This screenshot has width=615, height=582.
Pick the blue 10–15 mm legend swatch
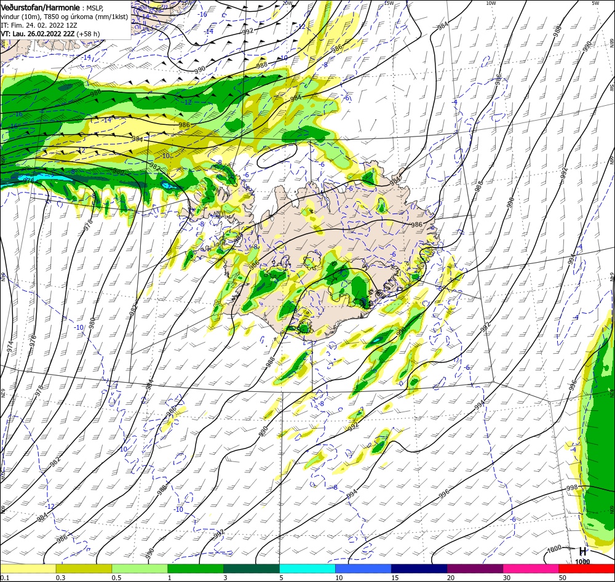click(363, 568)
